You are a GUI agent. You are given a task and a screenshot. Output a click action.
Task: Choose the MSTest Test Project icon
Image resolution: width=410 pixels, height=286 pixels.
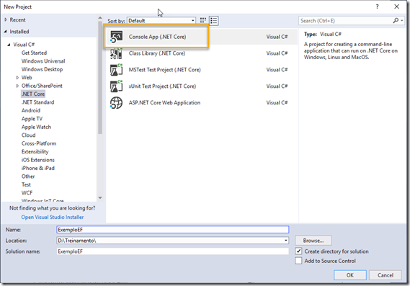[x=116, y=70]
